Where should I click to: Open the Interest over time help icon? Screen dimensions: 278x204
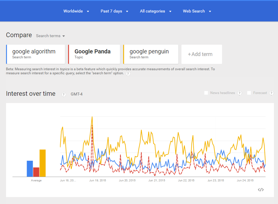pos(63,94)
